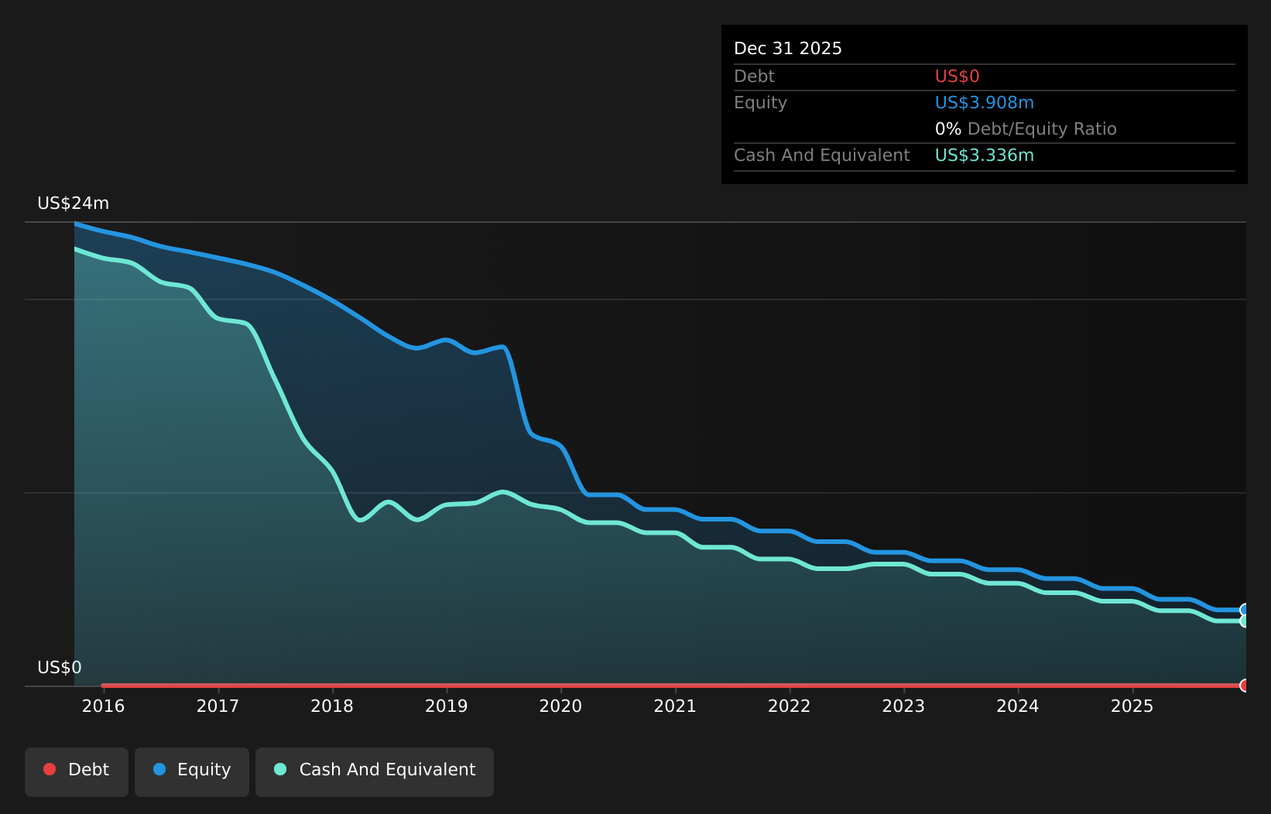Click the 2020 x-axis label

(560, 706)
